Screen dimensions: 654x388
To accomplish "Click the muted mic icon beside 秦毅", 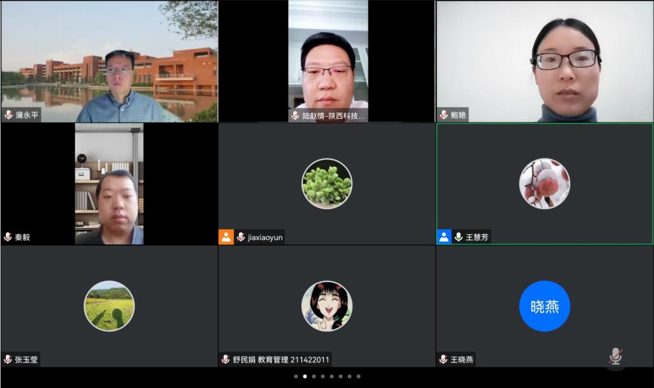I will coord(8,237).
